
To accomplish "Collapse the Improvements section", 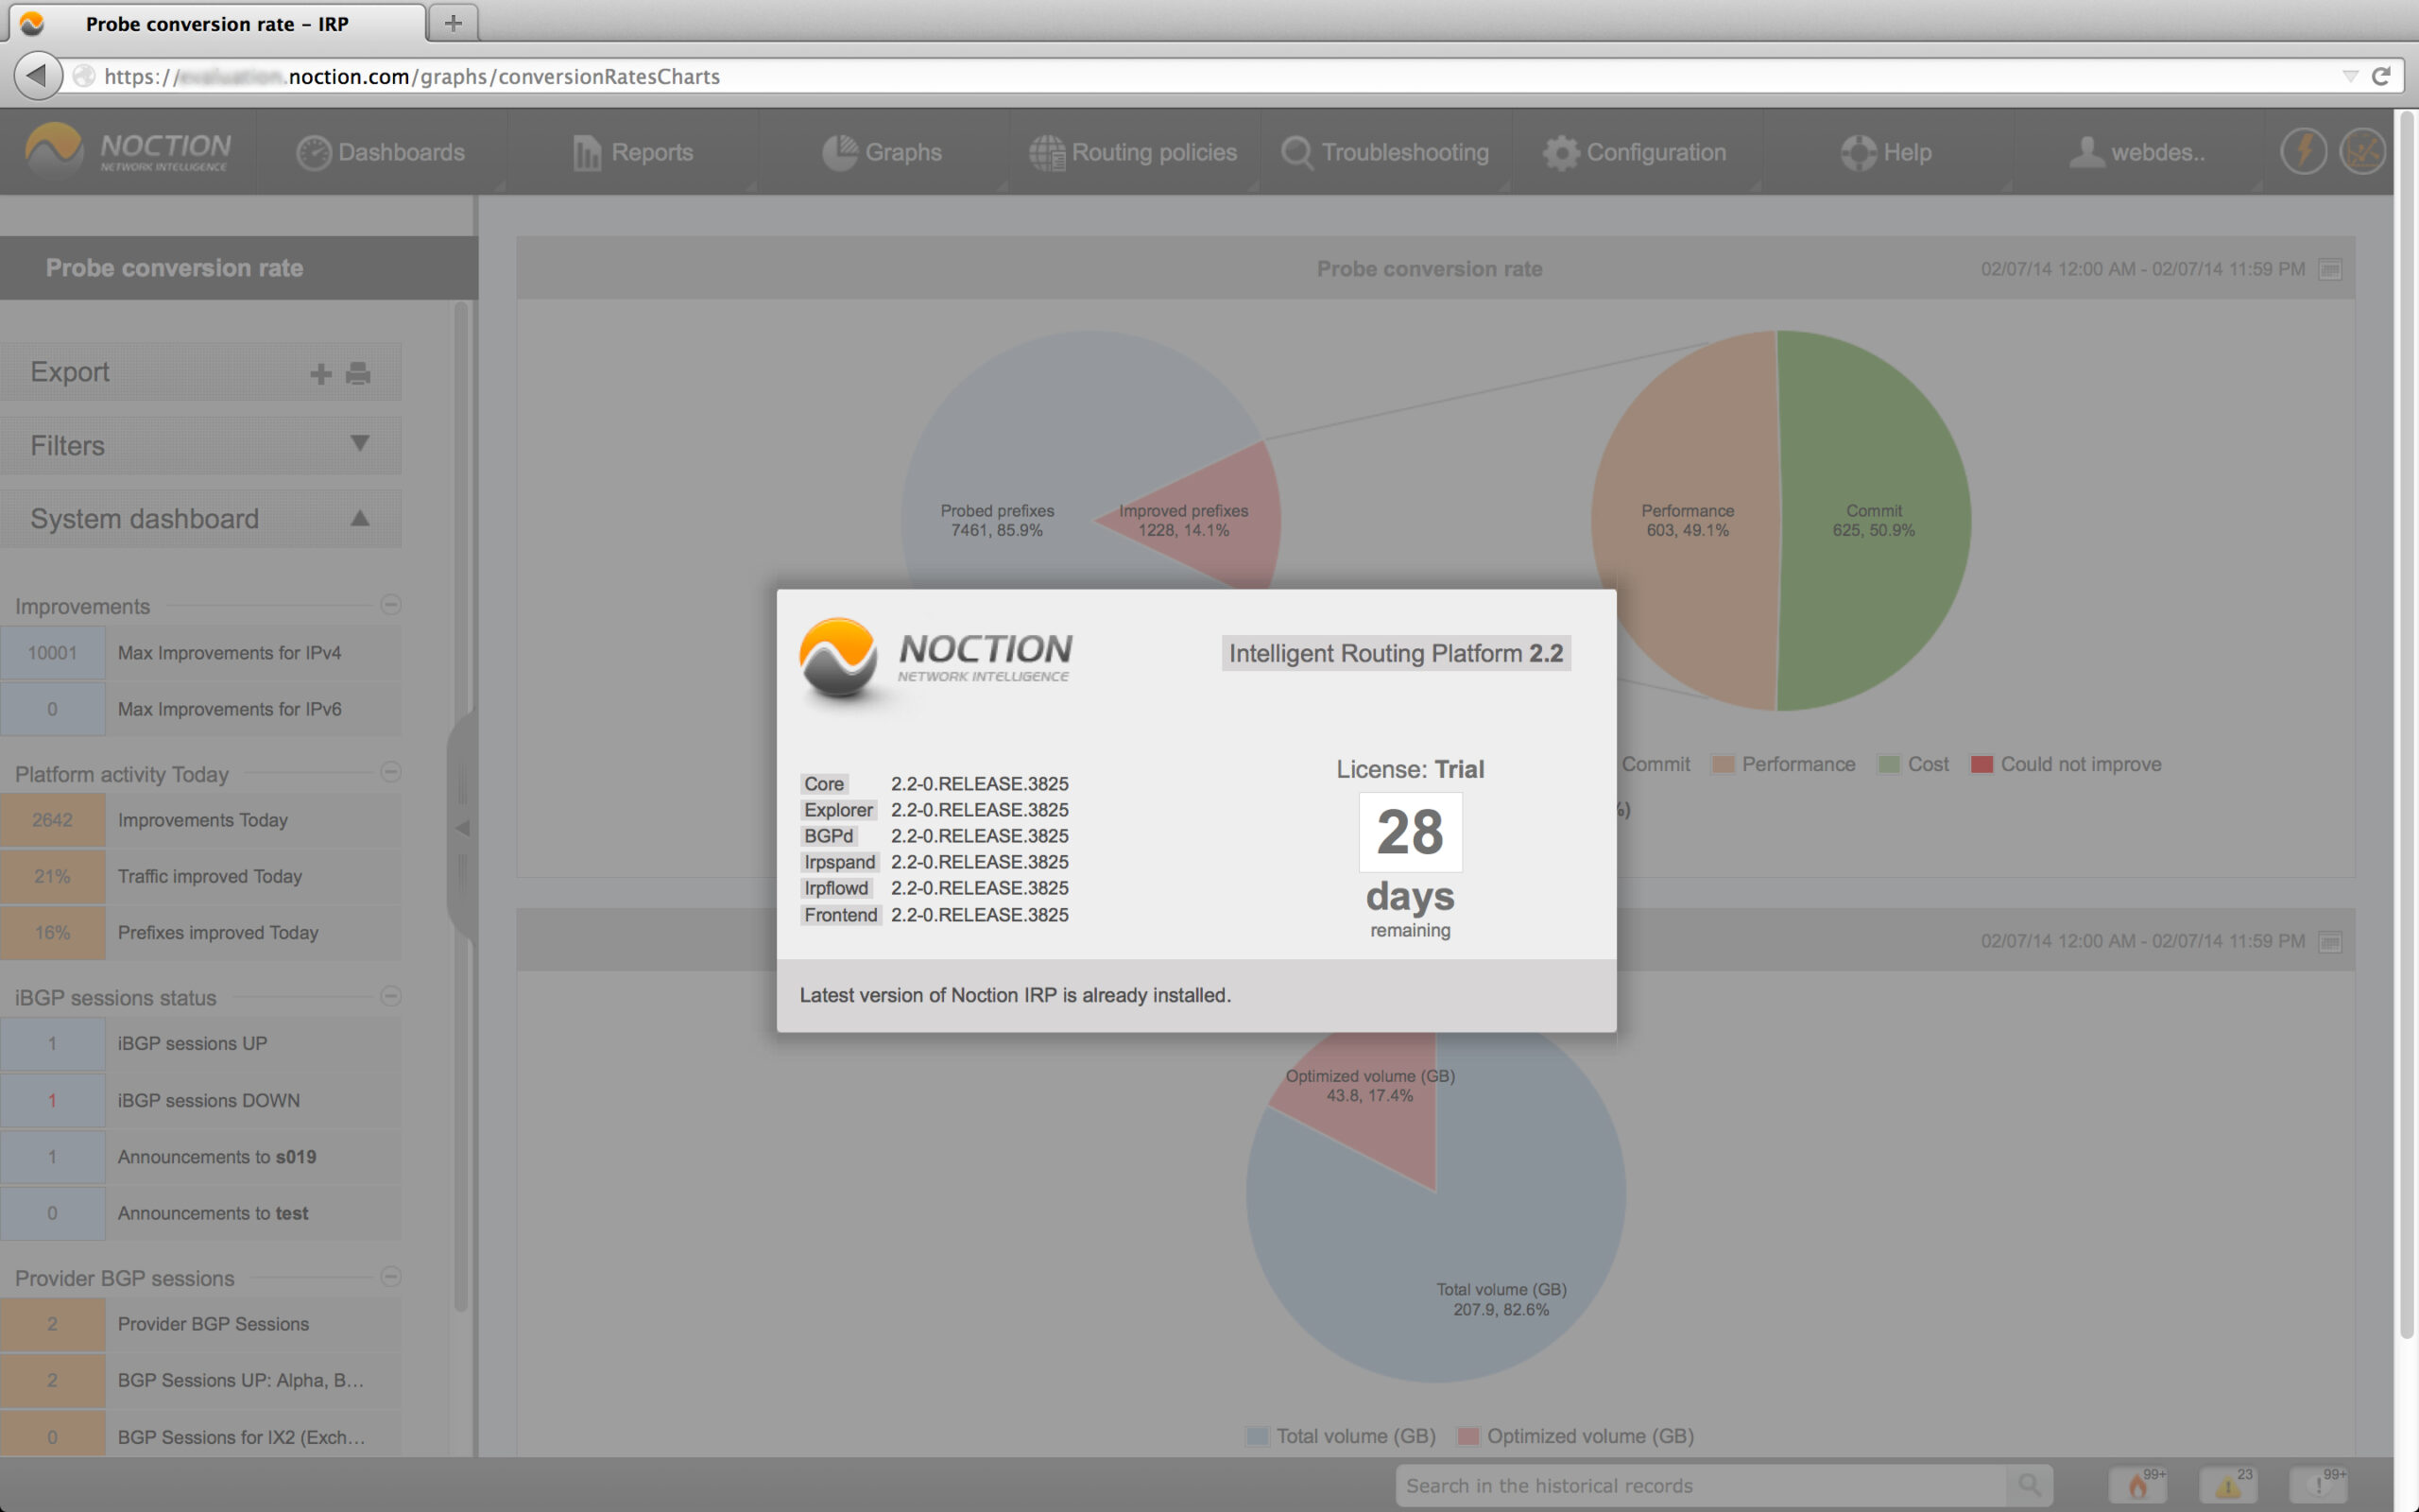I will point(391,604).
